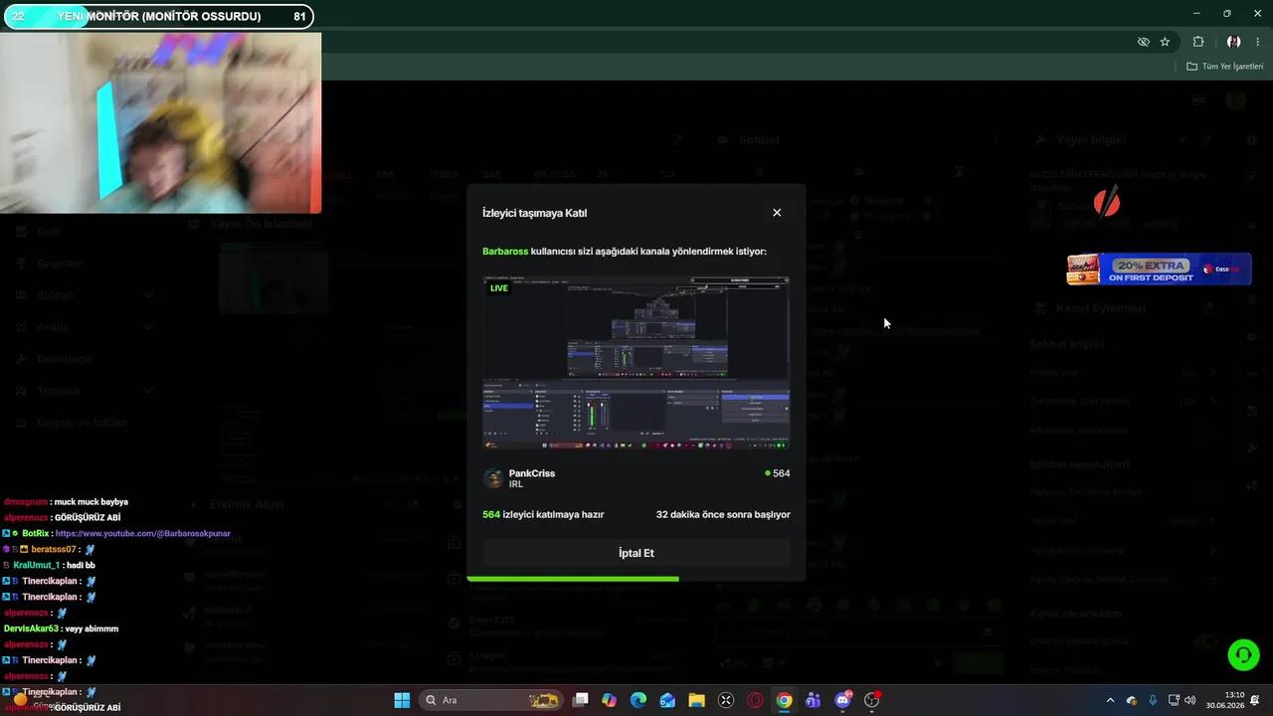Open OBS Studio from the taskbar

tap(872, 700)
